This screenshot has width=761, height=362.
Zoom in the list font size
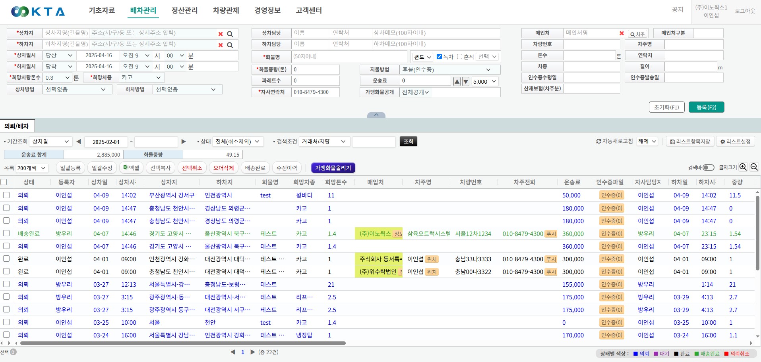tap(743, 167)
